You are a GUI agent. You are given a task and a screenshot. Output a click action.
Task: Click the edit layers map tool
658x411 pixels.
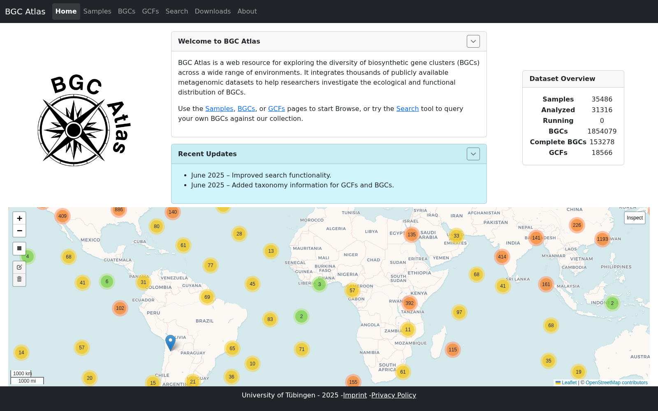19,267
